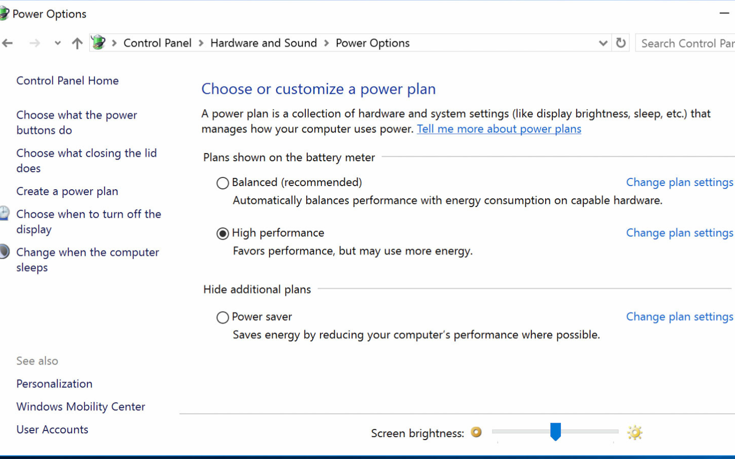Click the Back navigation arrow
The width and height of the screenshot is (735, 459).
click(x=7, y=43)
